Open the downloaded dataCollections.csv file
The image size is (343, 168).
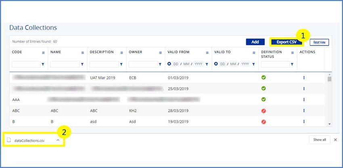(29, 141)
